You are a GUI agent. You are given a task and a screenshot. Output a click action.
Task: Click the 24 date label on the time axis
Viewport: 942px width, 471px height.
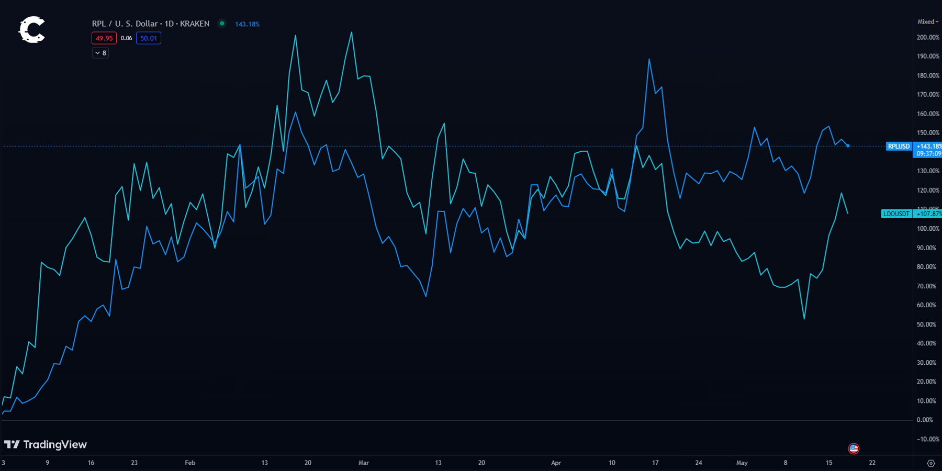tap(699, 463)
